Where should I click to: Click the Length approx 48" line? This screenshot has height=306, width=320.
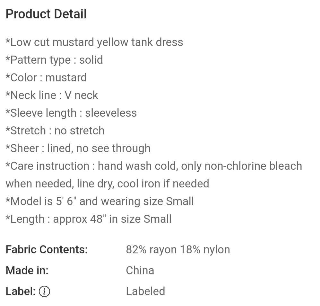[x=88, y=219]
